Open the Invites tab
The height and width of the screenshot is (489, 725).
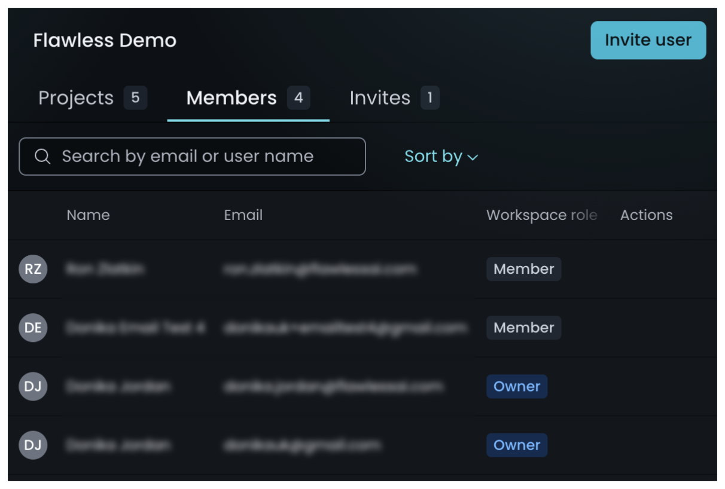pos(394,98)
